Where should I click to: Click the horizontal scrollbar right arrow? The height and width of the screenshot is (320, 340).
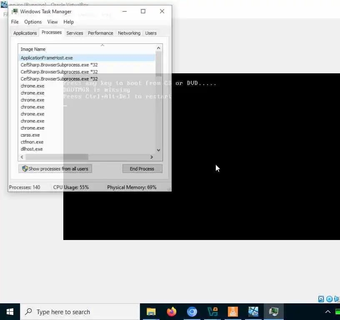(152, 157)
